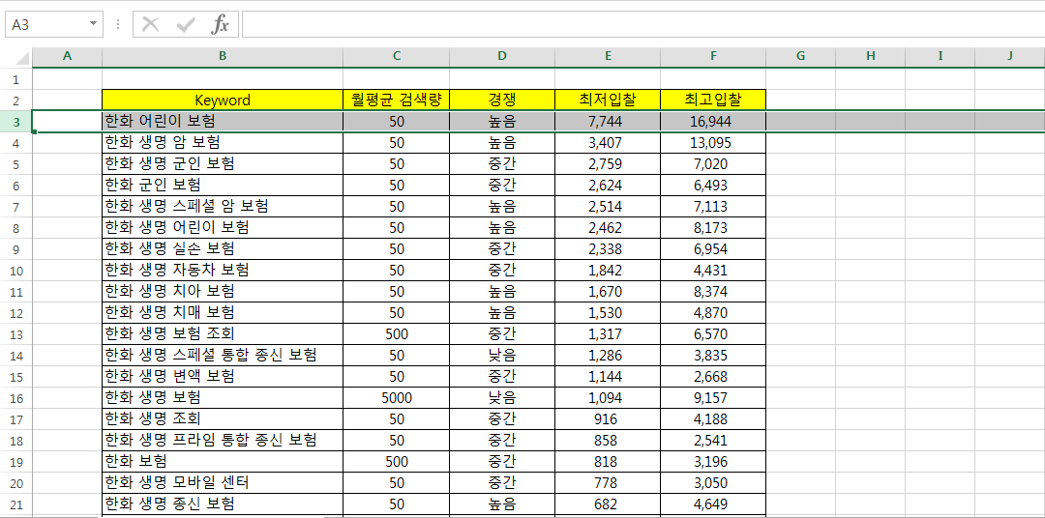1045x518 pixels.
Task: Select cell 한화 생명 자동차 보험
Action: coord(223,271)
